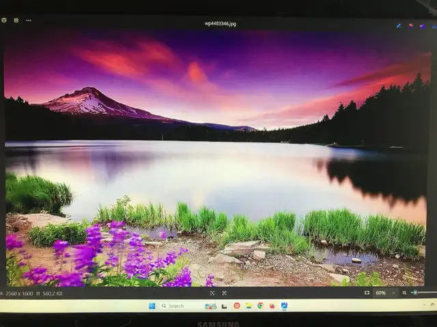437x327 pixels.
Task: Click the 2560 x 1600 dimensions text
Action: tap(19, 294)
